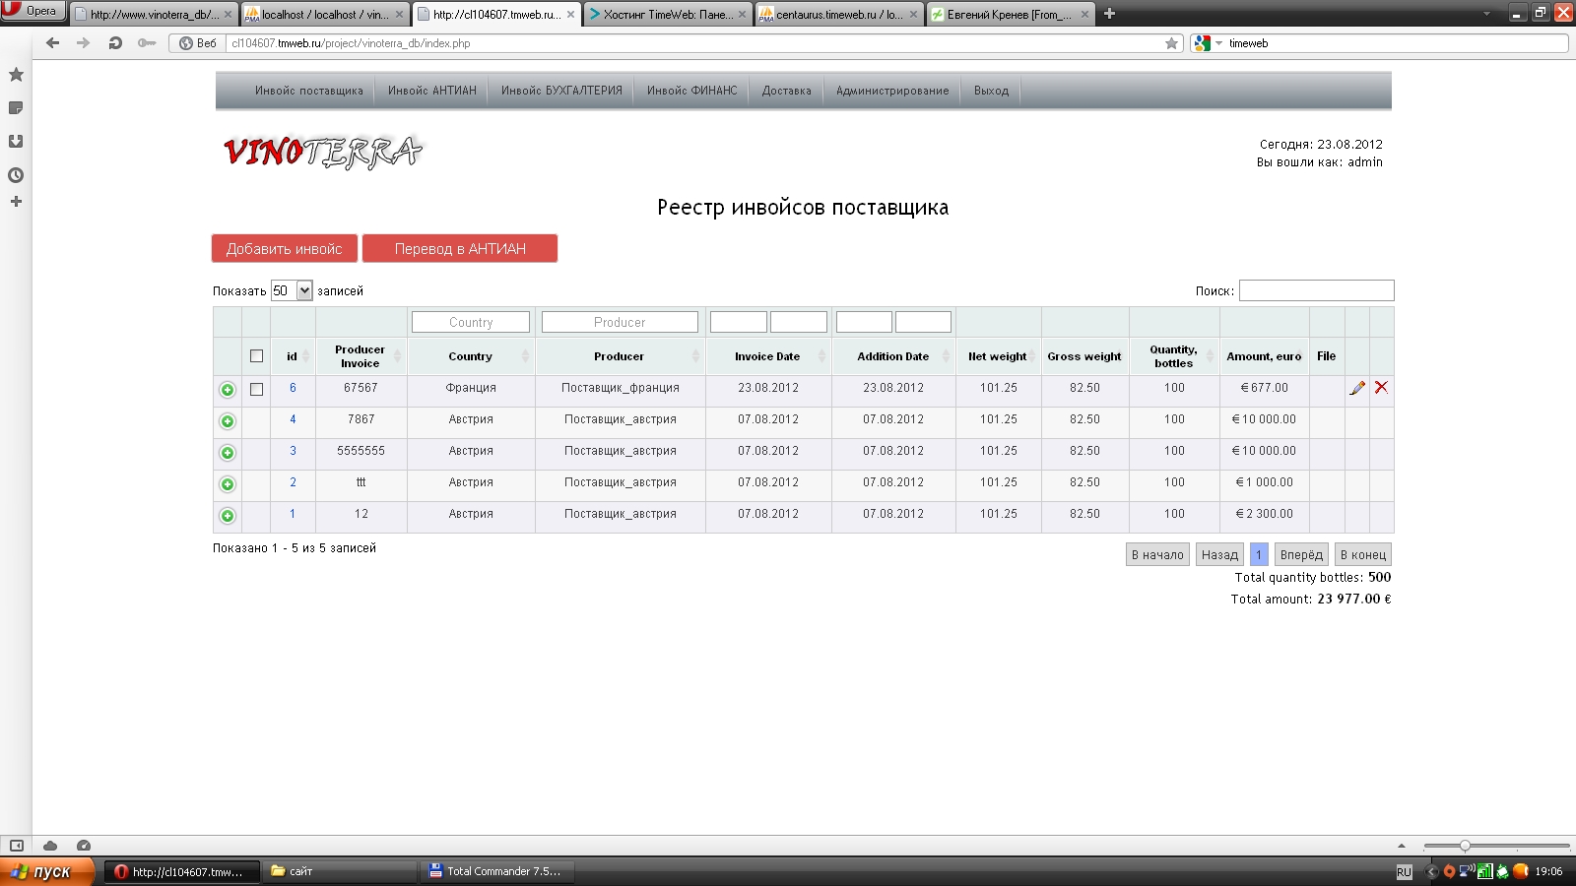This screenshot has height=886, width=1576.
Task: Switch to the localhost / localhost browser tab
Action: tap(324, 15)
